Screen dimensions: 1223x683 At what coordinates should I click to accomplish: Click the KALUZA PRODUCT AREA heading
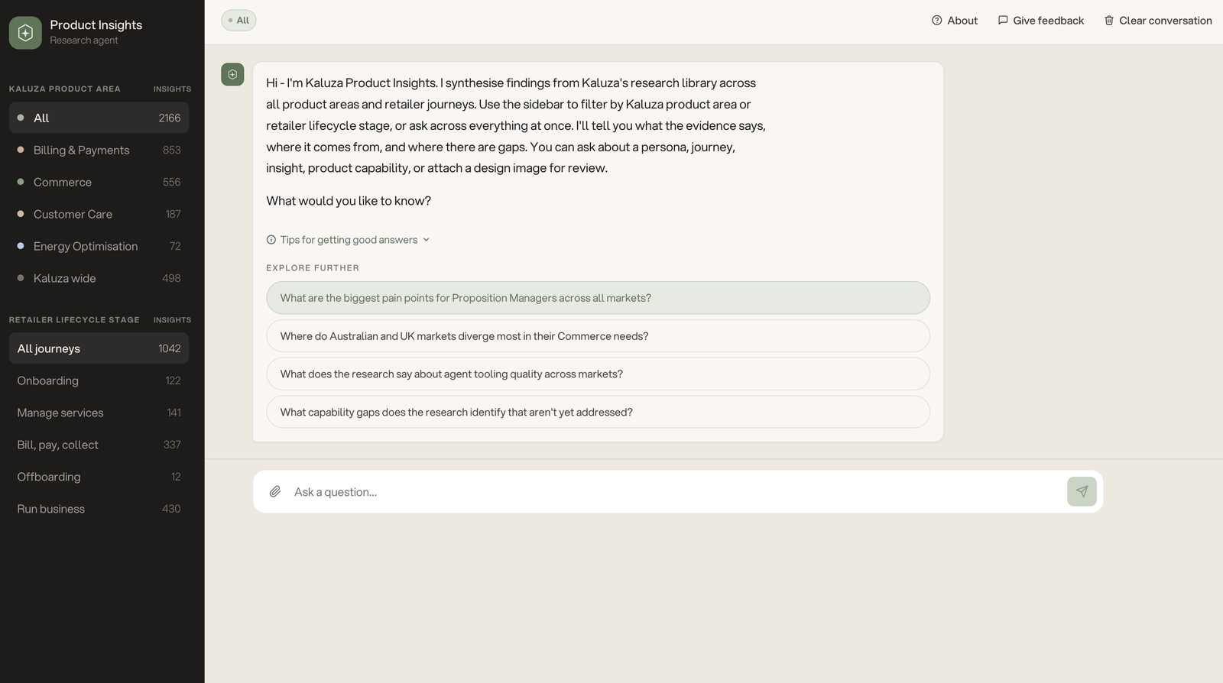(x=65, y=89)
